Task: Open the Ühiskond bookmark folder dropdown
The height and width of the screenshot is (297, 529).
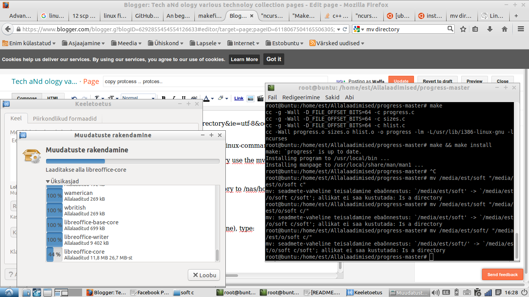Action: click(166, 43)
